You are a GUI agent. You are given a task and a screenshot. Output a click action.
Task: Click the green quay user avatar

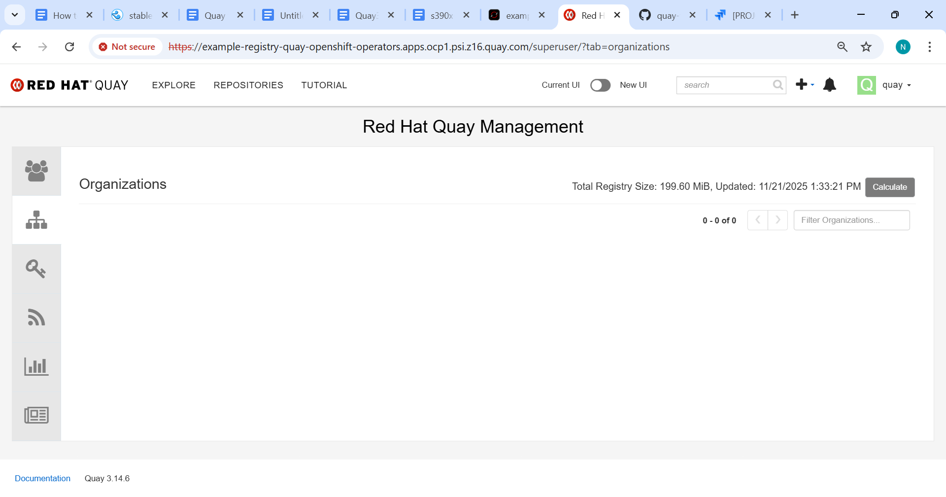[x=867, y=85]
